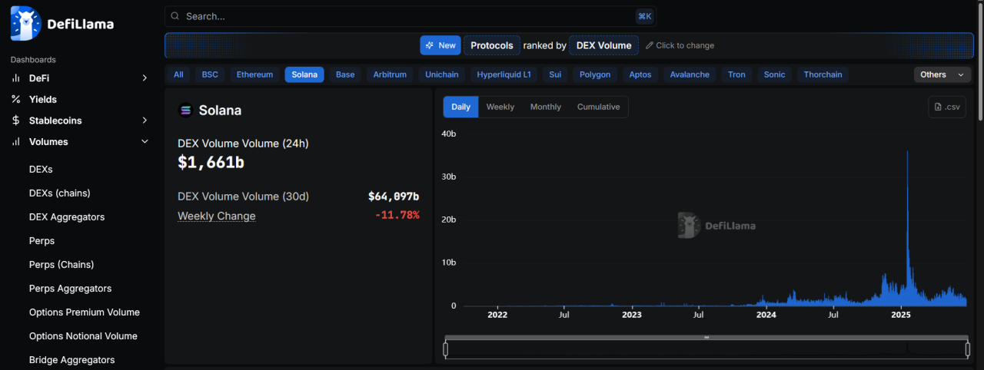Switch chart to Monthly
Viewport: 984px width, 370px height.
coord(546,107)
